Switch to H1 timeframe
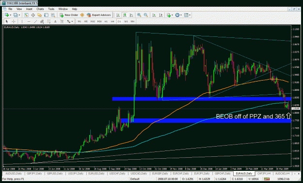The width and height of the screenshot is (303, 183). tap(106, 21)
